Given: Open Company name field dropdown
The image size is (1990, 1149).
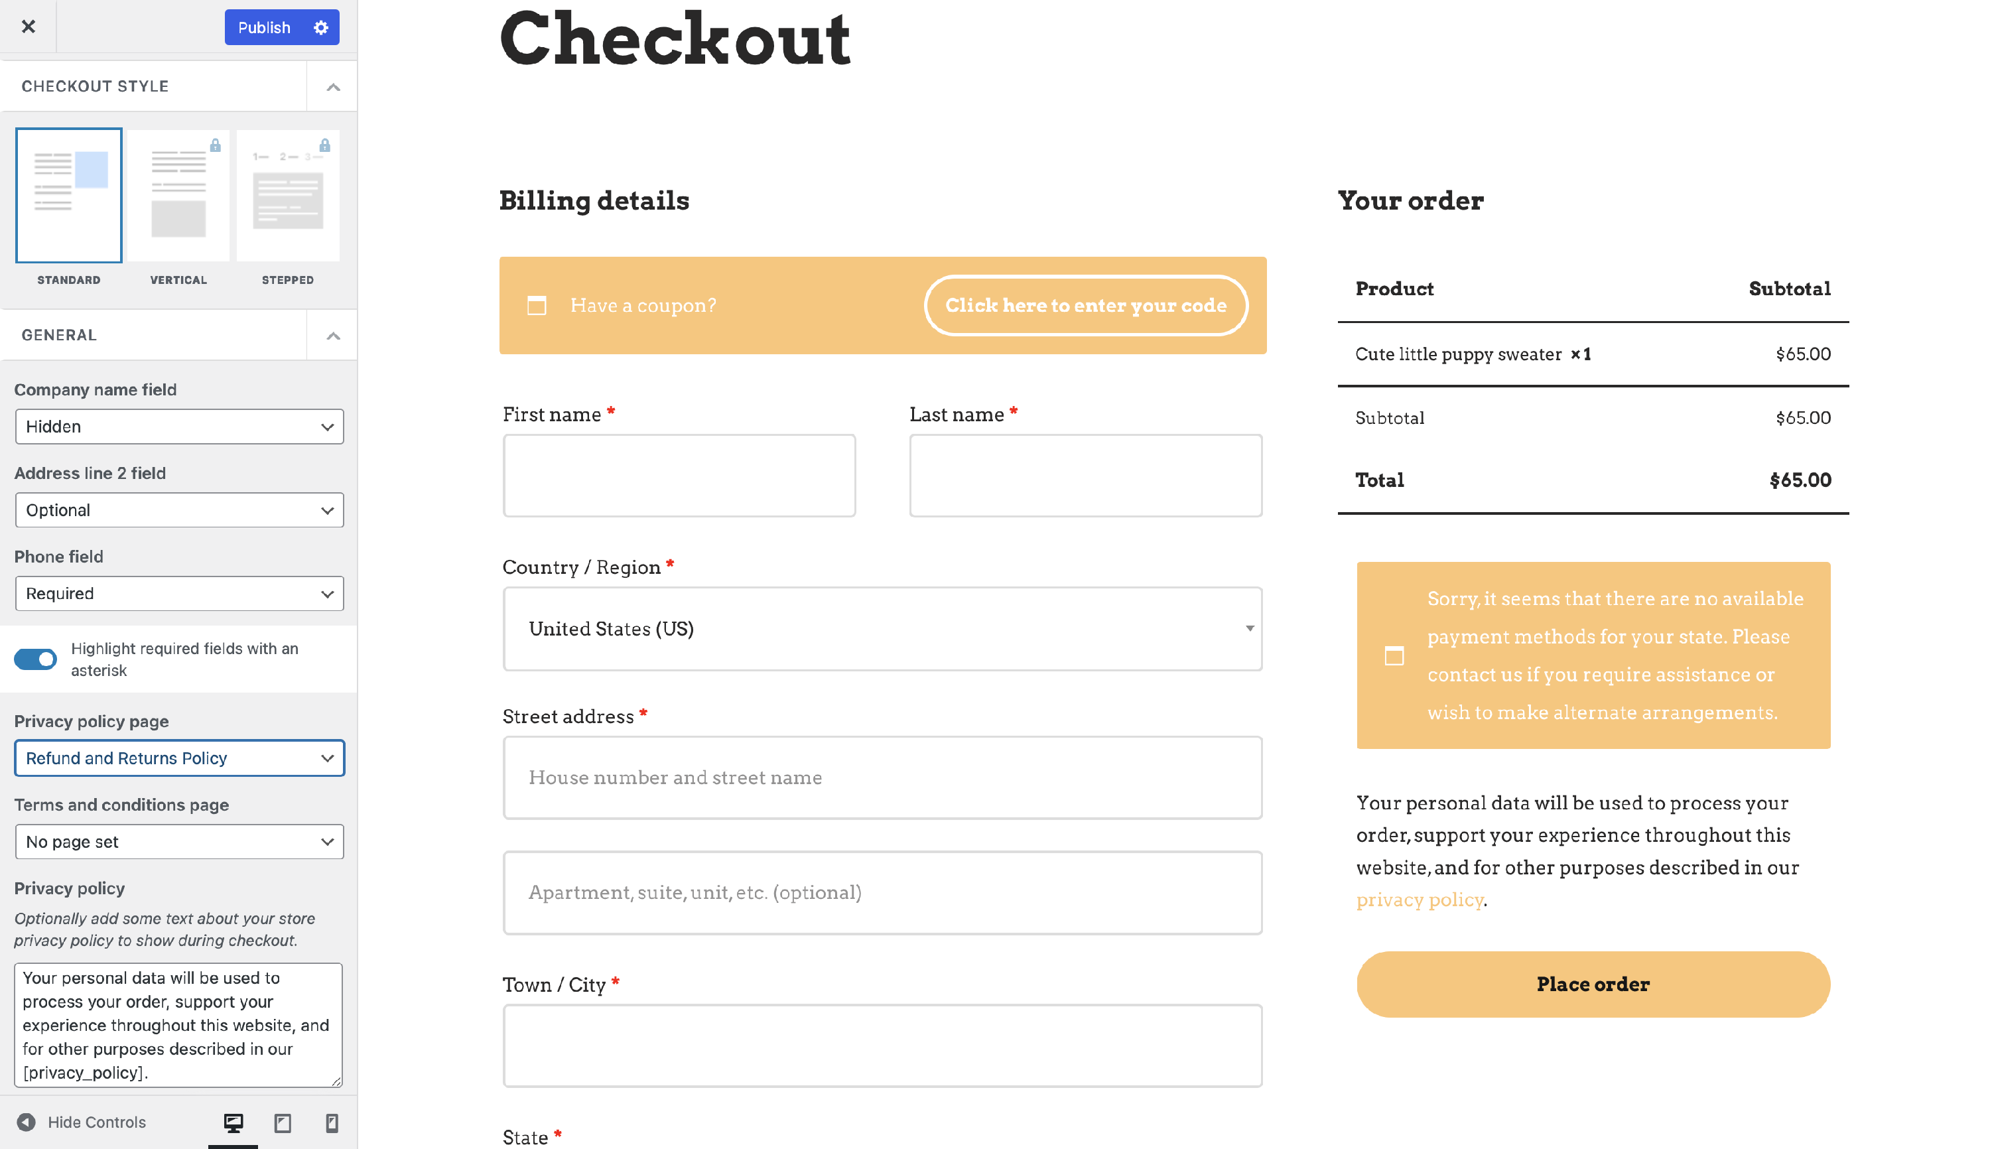Looking at the screenshot, I should [x=179, y=427].
